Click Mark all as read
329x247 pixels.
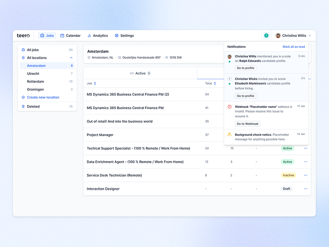pos(294,47)
